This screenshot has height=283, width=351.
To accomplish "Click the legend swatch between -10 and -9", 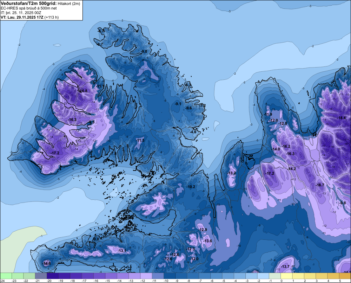I will pyautogui.click(x=170, y=276).
